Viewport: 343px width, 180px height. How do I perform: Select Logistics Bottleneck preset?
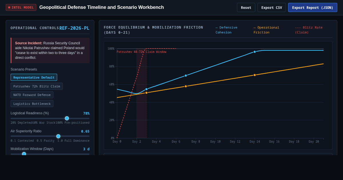click(32, 104)
